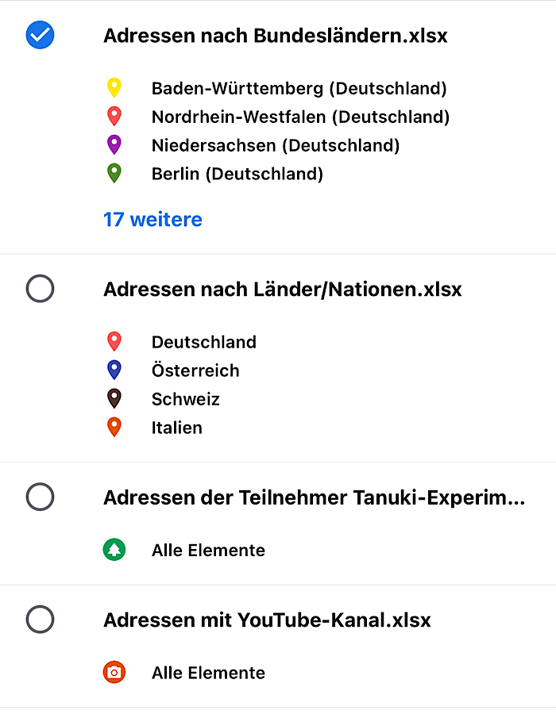This screenshot has height=714, width=556.
Task: Click dark brown pin icon for Schweiz
Action: [x=114, y=398]
